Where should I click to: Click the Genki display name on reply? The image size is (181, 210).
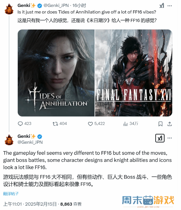(x=24, y=136)
